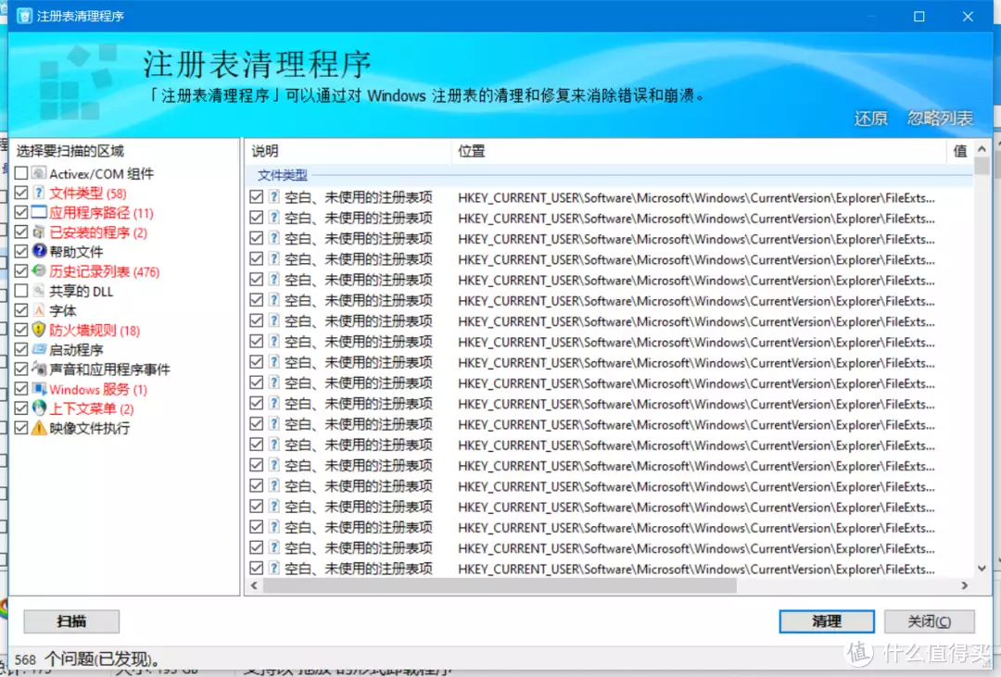Click the 清理 button
This screenshot has width=1001, height=677.
click(x=827, y=621)
